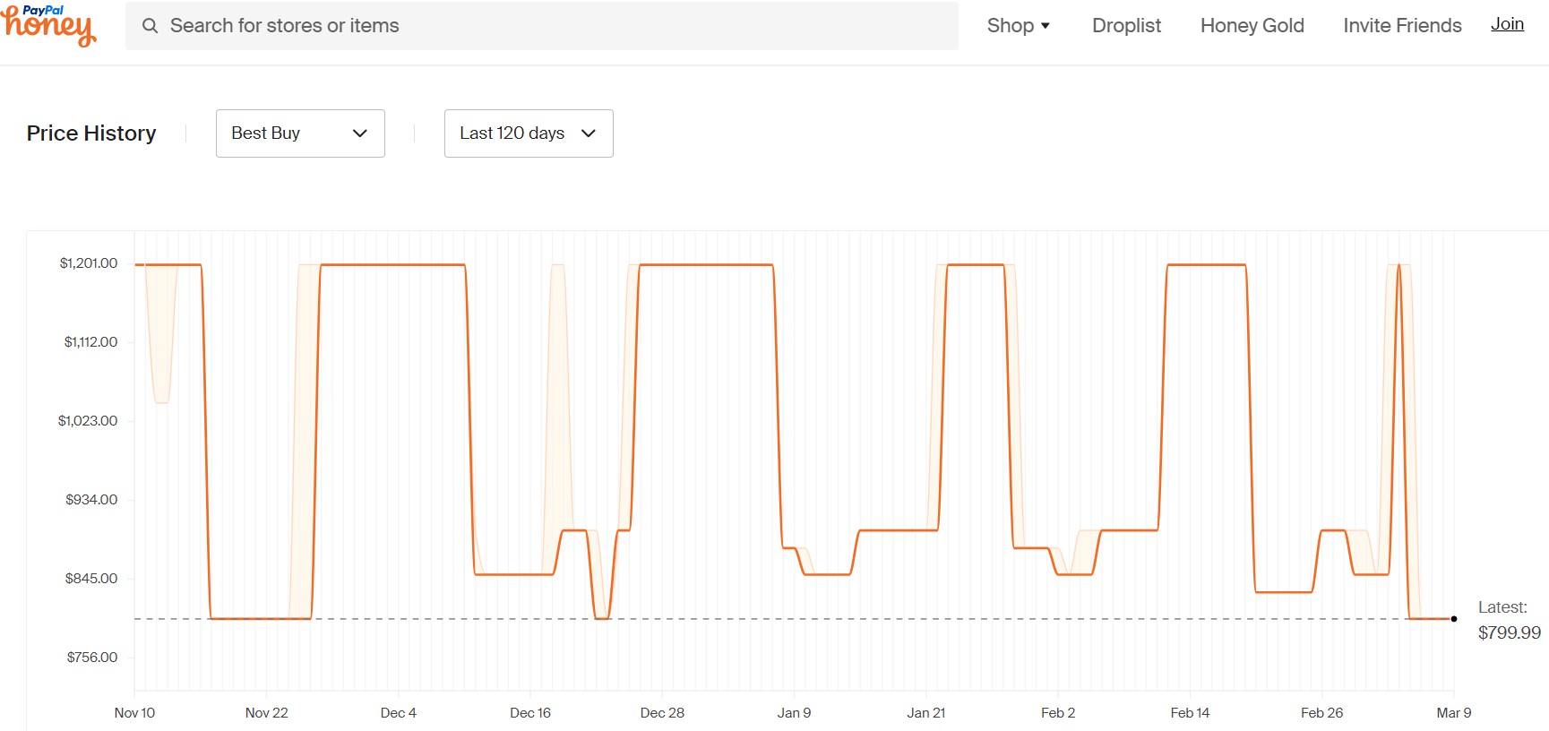Click the Nov 10 date label

coord(134,713)
